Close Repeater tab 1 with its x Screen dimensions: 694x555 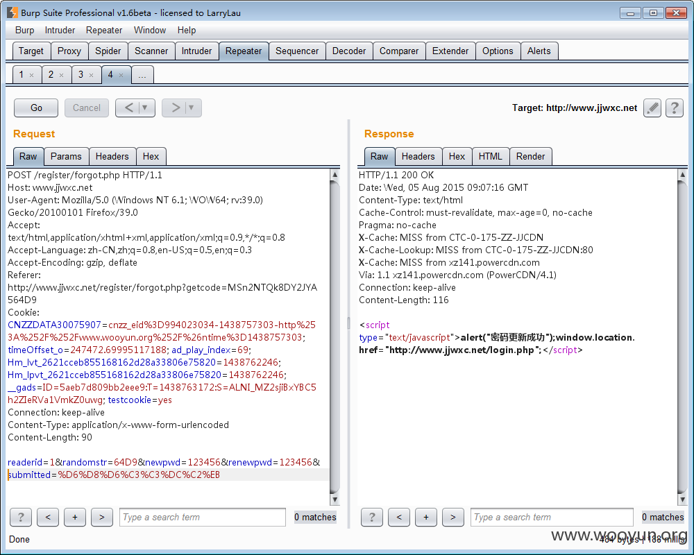click(x=31, y=75)
